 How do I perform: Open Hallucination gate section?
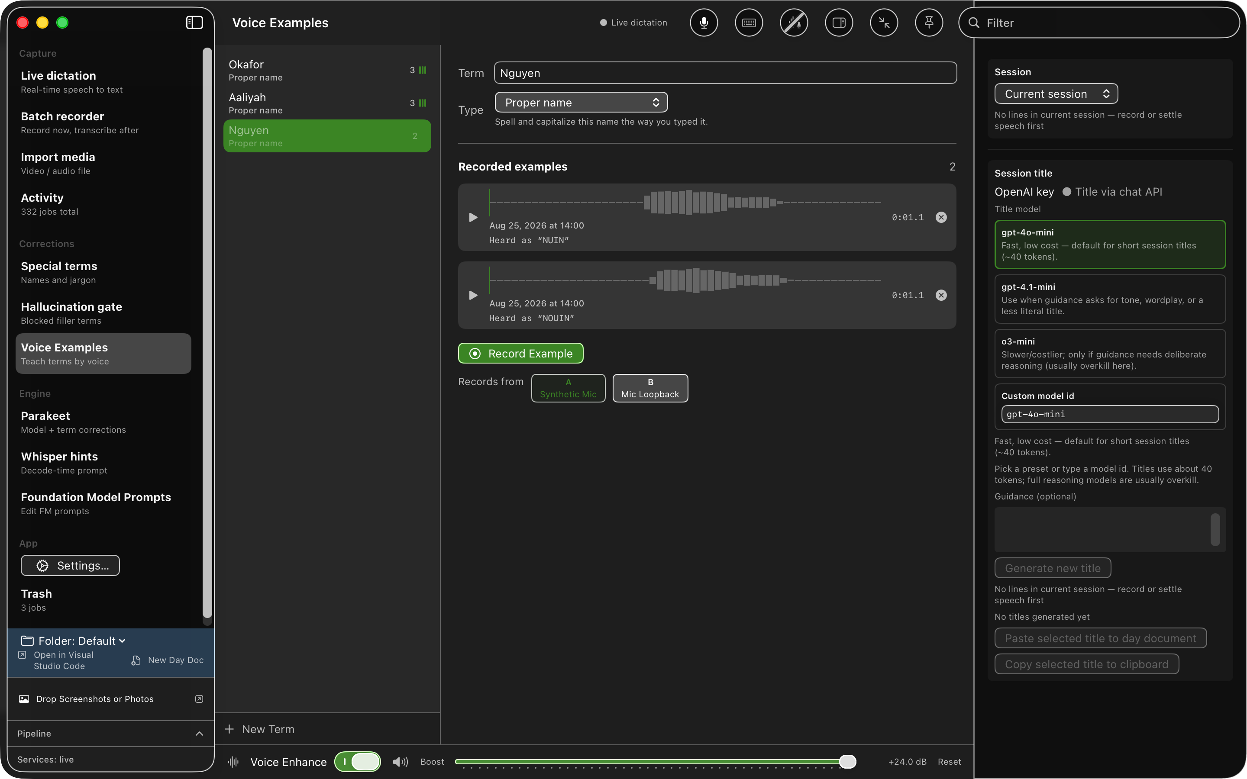(x=103, y=313)
